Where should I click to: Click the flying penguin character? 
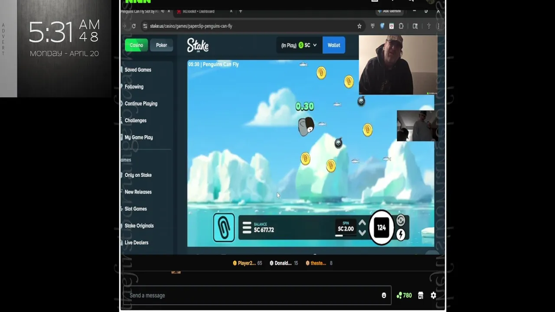pyautogui.click(x=306, y=127)
